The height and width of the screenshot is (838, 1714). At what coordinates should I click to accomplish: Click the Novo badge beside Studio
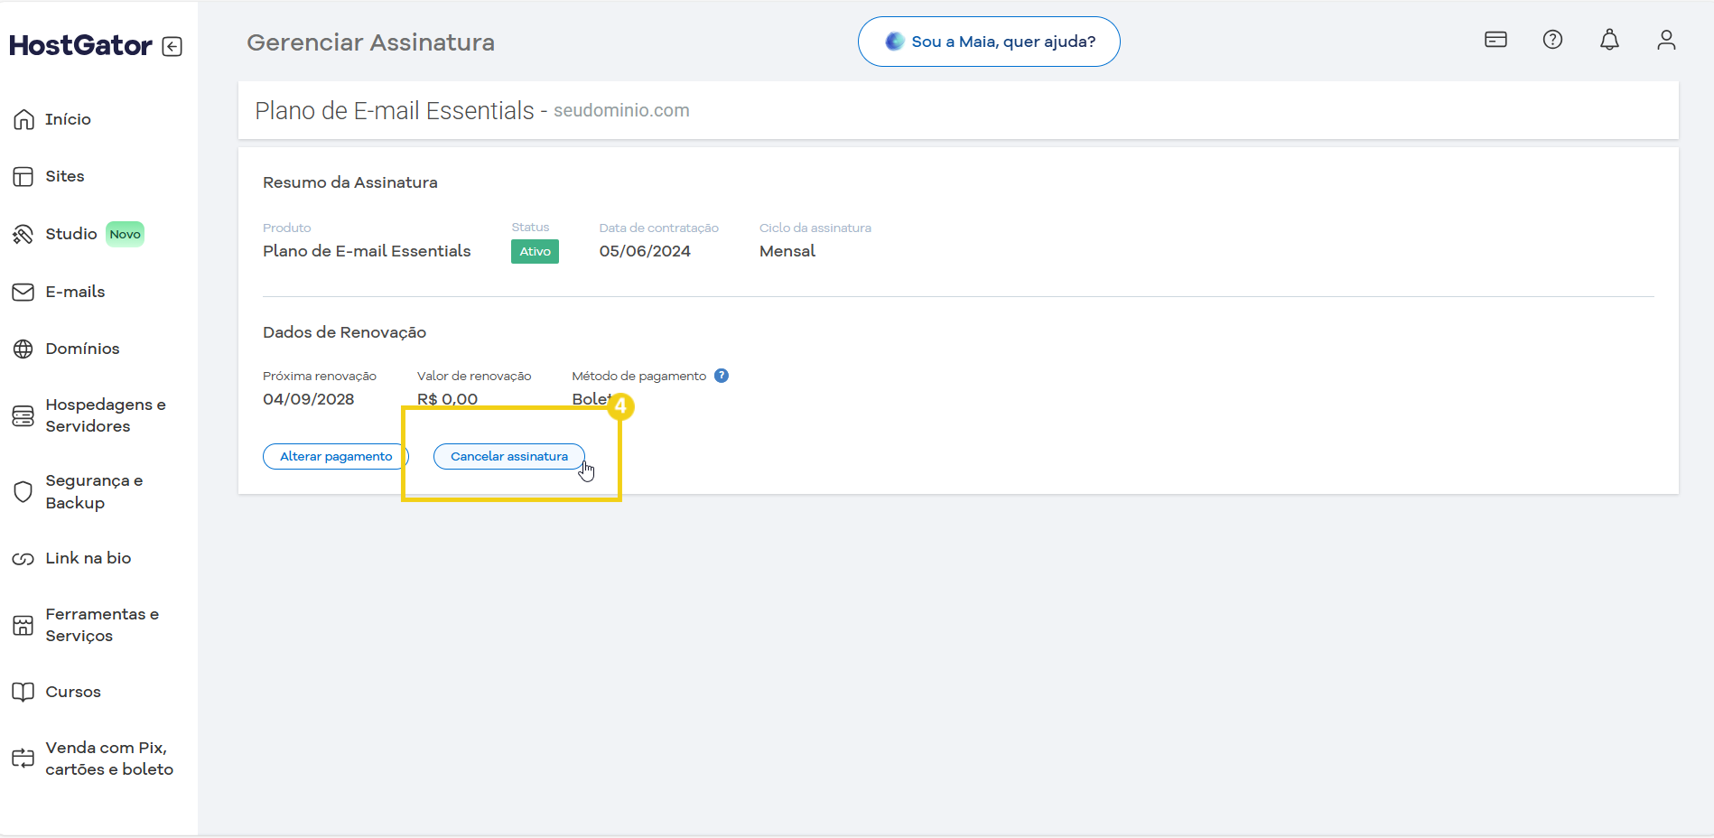(x=126, y=234)
